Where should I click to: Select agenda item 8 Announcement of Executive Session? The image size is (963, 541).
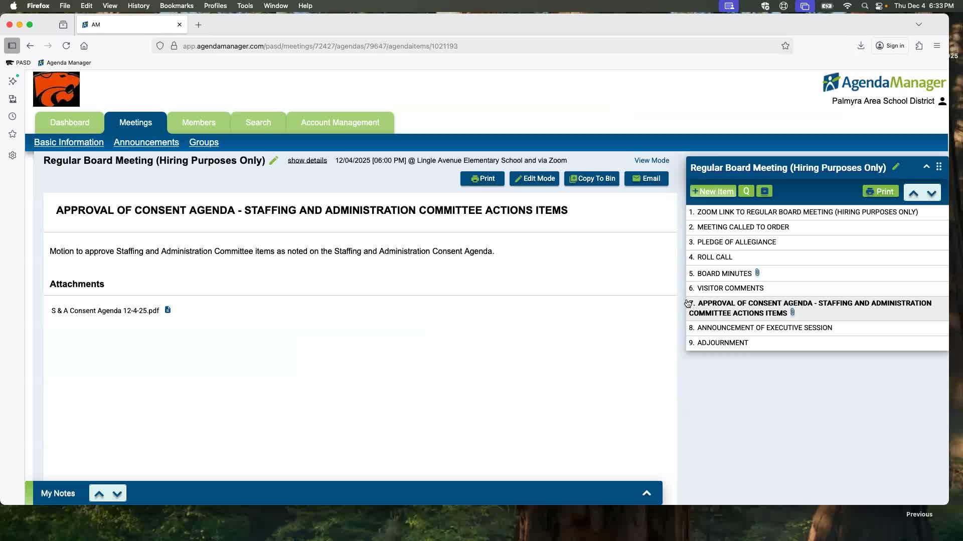click(x=764, y=328)
